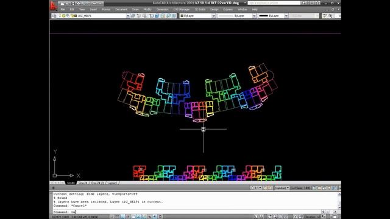Toggle the layer freeze sun icon
Viewport: 390px width, 219px height.
click(x=63, y=16)
